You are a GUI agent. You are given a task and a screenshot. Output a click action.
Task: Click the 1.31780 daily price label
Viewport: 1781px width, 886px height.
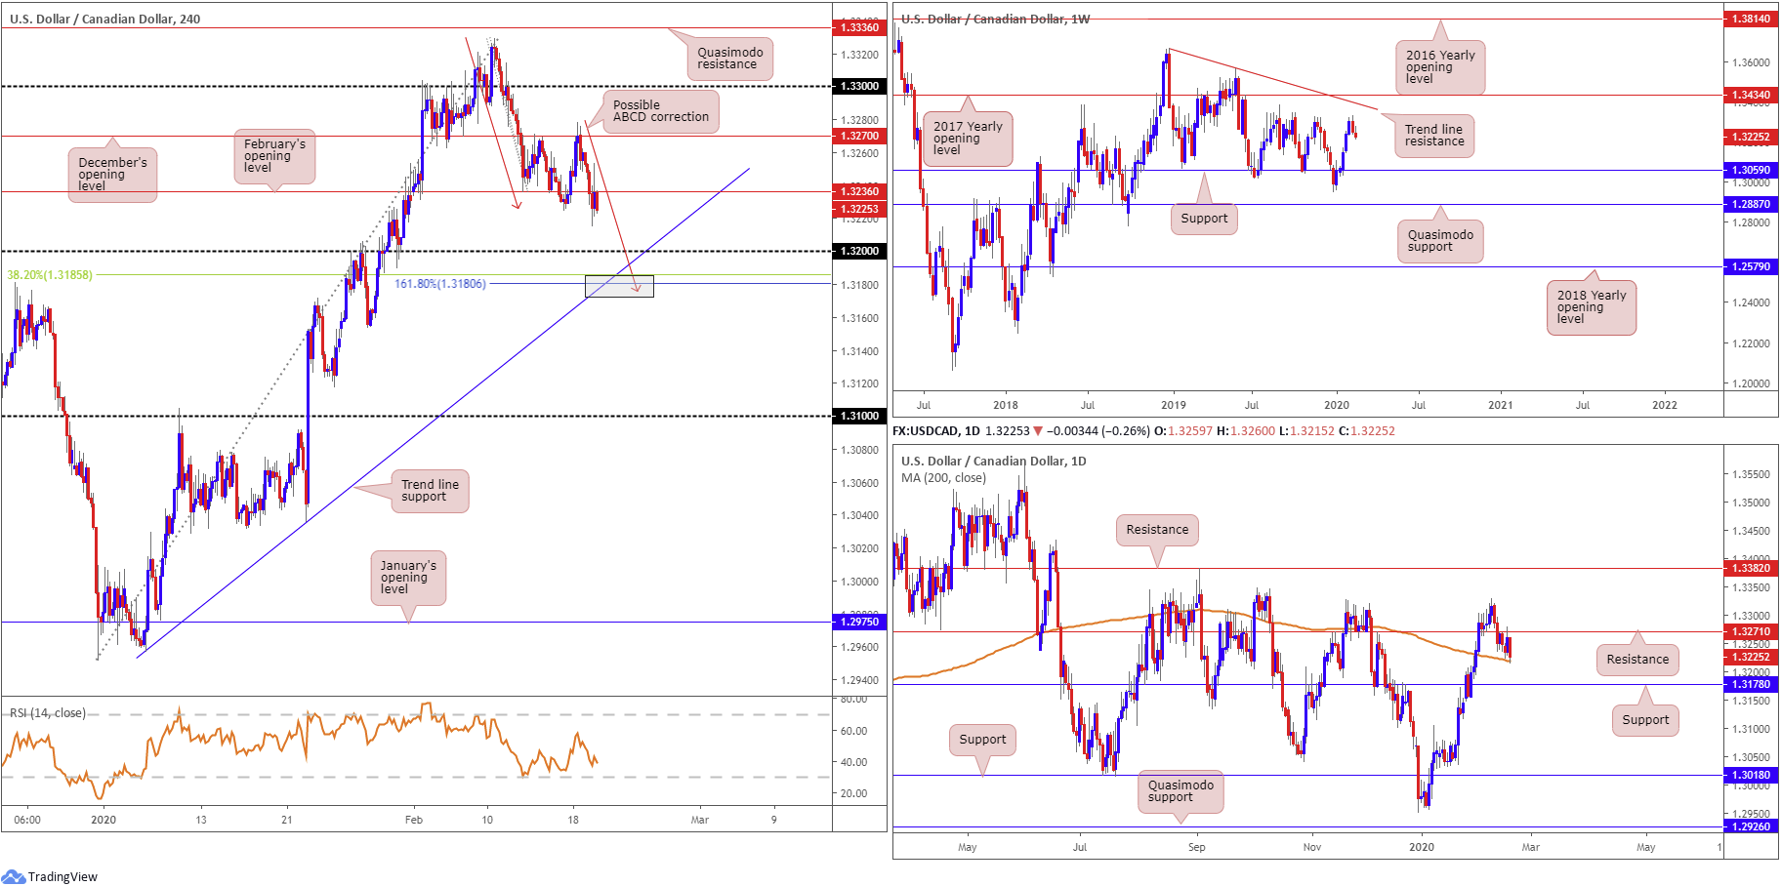(1751, 684)
